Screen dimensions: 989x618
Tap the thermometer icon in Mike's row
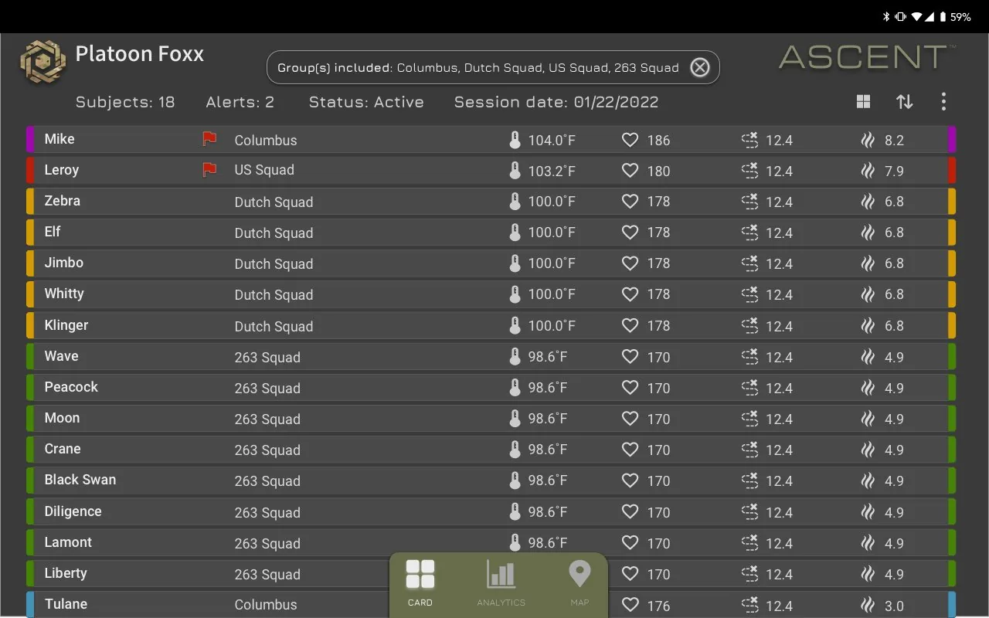click(515, 140)
